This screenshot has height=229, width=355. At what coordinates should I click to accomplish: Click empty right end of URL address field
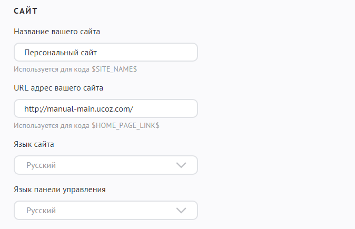pyautogui.click(x=174, y=109)
